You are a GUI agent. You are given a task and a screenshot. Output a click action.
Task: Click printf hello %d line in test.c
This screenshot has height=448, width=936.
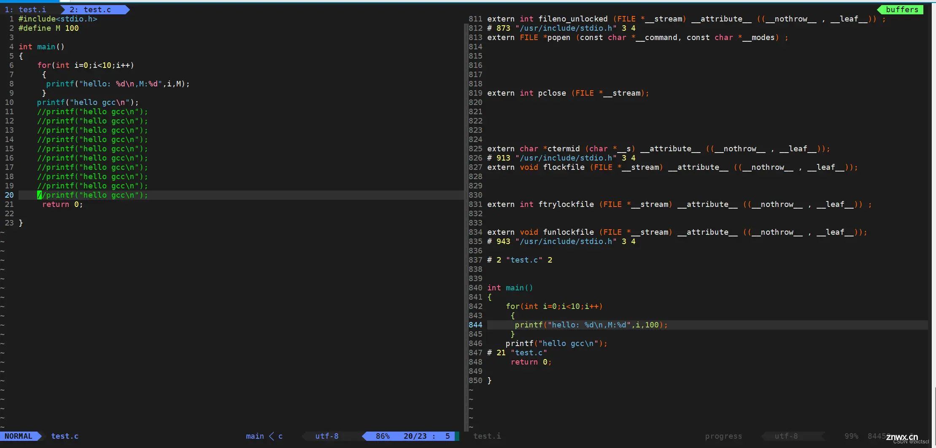[118, 84]
